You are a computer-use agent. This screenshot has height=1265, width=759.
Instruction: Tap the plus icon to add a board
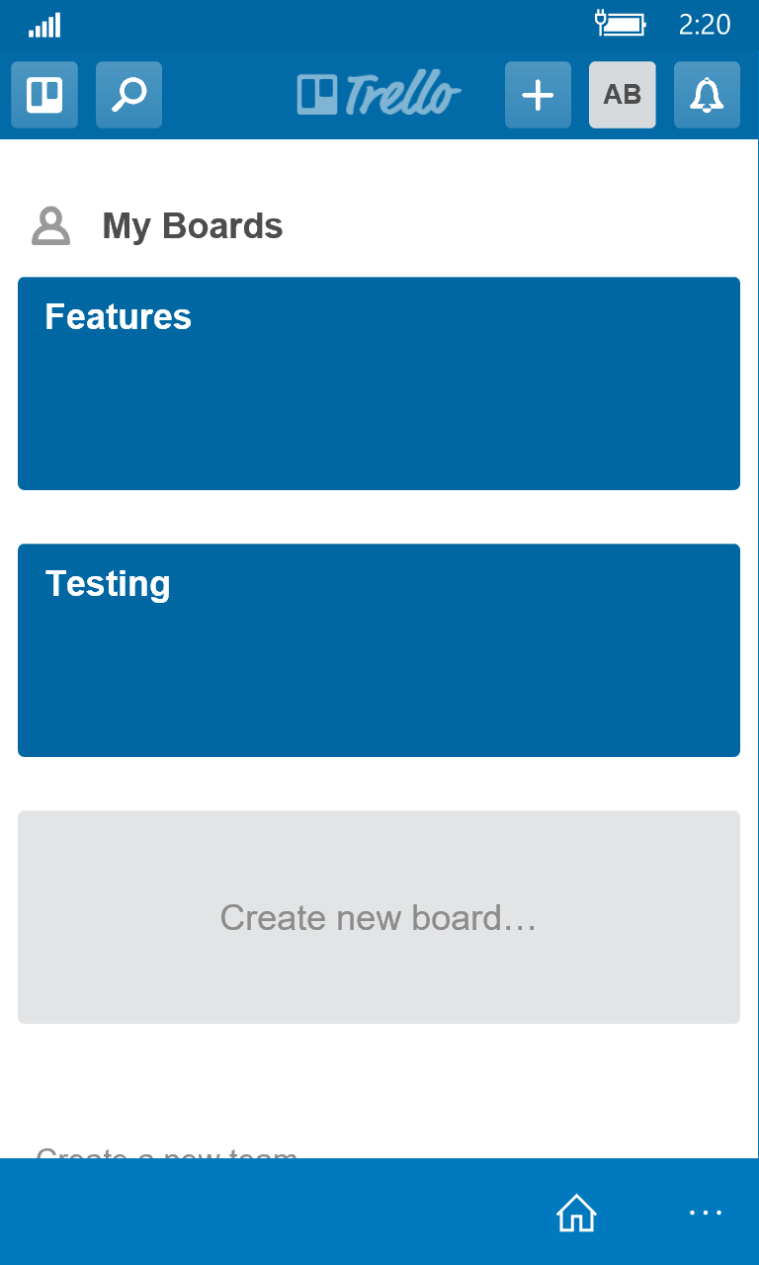point(537,95)
